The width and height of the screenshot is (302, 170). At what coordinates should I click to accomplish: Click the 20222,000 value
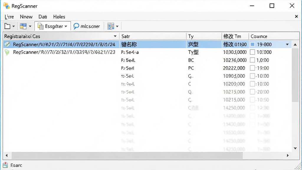[x=234, y=68]
